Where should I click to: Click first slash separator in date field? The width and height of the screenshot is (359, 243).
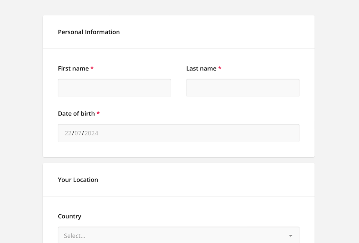tap(73, 133)
